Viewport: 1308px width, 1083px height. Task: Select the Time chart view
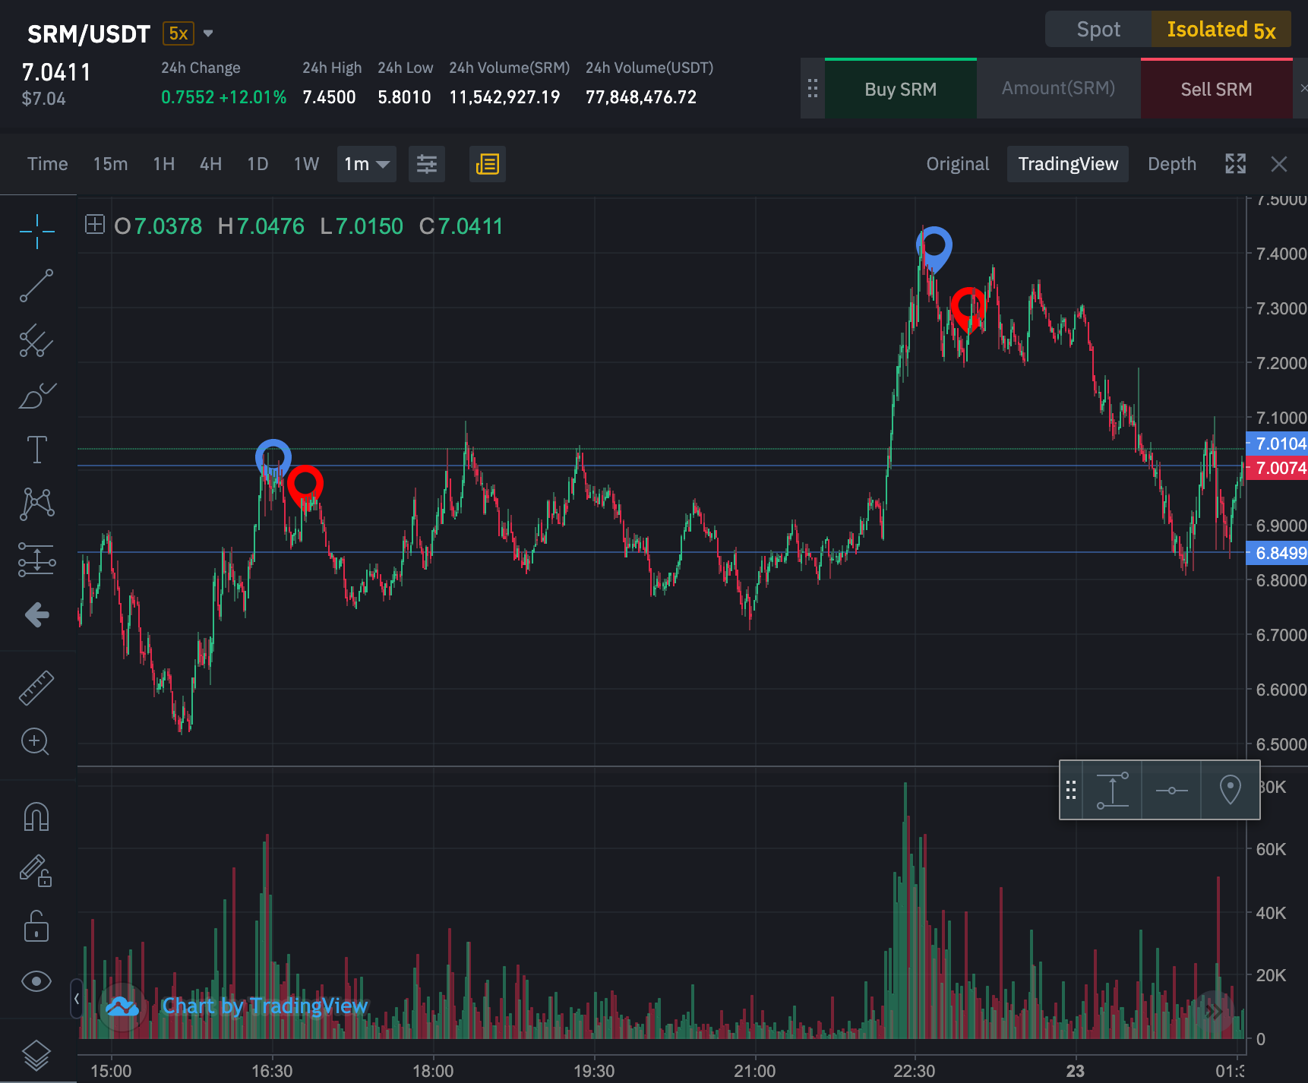pyautogui.click(x=48, y=164)
